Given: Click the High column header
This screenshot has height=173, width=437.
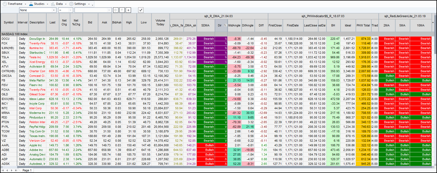Looking at the screenshot, I should (x=129, y=22).
